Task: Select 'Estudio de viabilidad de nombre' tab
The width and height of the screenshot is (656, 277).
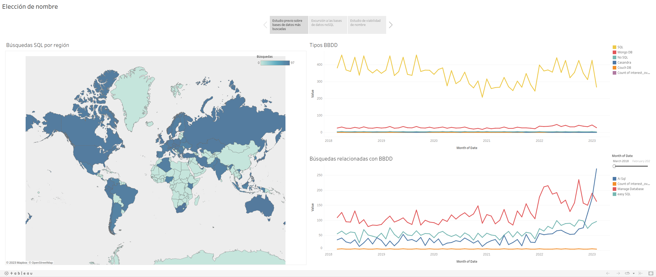Action: [367, 25]
